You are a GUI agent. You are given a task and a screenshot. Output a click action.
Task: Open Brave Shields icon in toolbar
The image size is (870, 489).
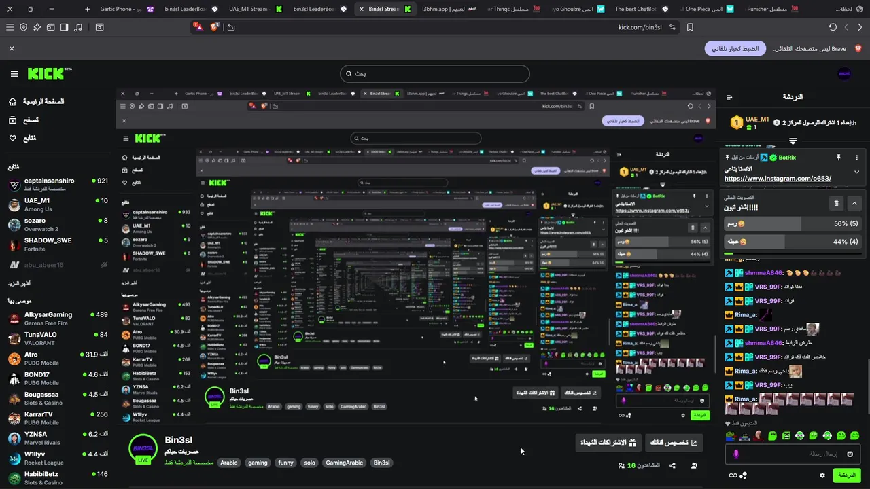(24, 27)
